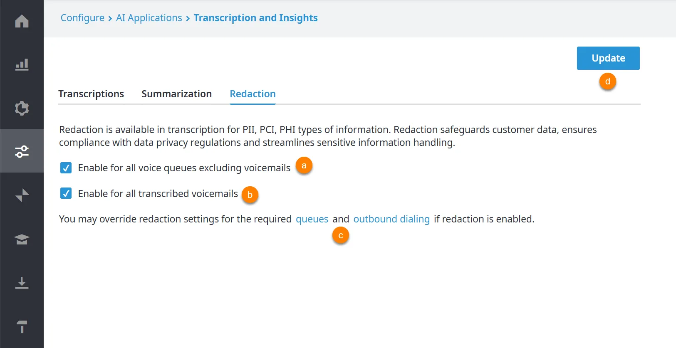The width and height of the screenshot is (676, 348).
Task: Open the Home icon in sidebar
Action: point(22,21)
